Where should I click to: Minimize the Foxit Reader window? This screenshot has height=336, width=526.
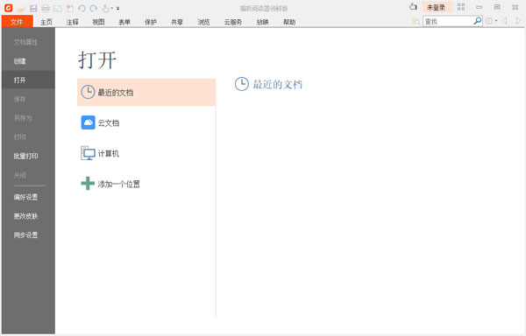[479, 7]
